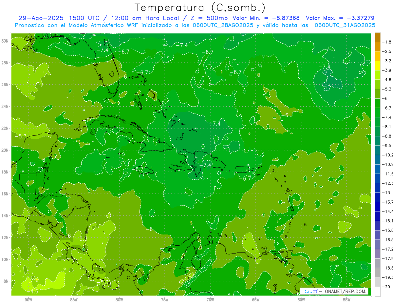Click the '70W' longitude axis label

[210, 299]
